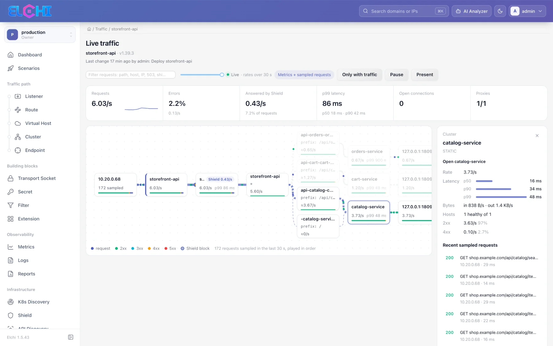Screen dimensions: 553x346
Task: Select the catalog-service cluster node
Action: (x=369, y=212)
